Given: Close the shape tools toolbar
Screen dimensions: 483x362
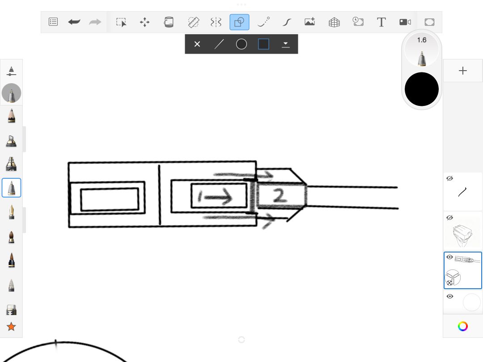Looking at the screenshot, I should coord(197,44).
